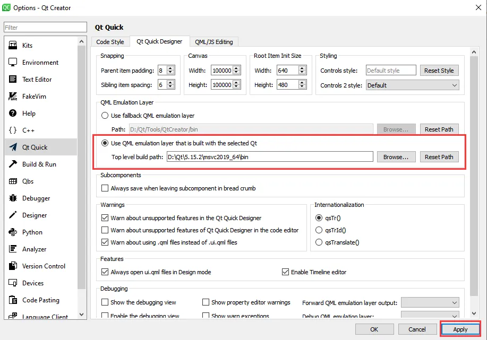Enable Show property editor warnings
The width and height of the screenshot is (487, 340).
(206, 302)
